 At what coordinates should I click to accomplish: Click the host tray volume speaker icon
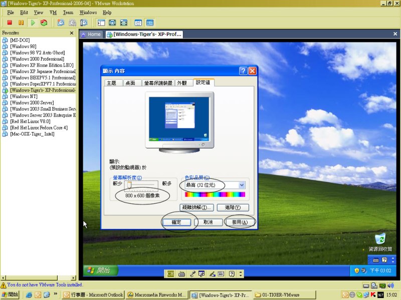point(391,285)
